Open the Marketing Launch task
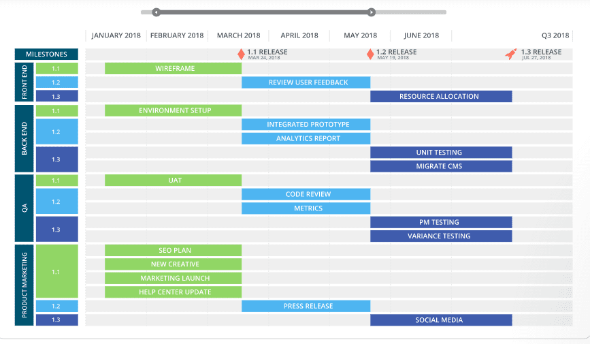 tap(173, 278)
